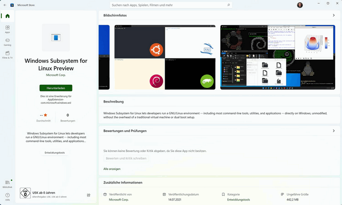Viewport: 342px width, 205px height.
Task: Click the Zusätzliche Informationen heading
Action: point(123,183)
